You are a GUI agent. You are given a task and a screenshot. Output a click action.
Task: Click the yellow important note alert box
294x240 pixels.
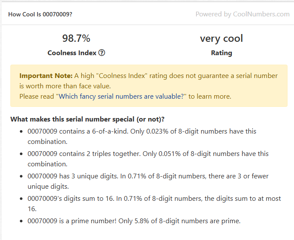point(149,86)
